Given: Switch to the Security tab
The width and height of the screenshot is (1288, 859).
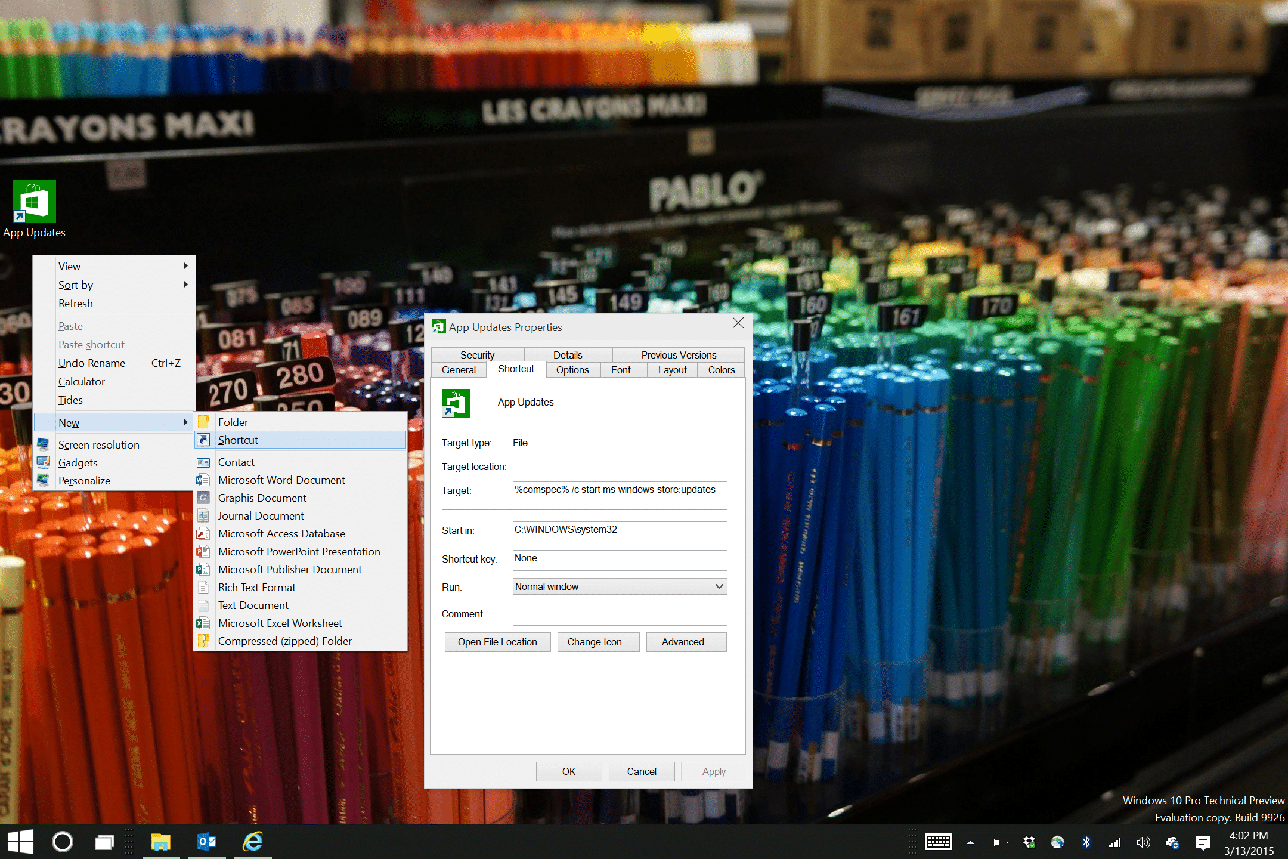Looking at the screenshot, I should click(x=477, y=355).
